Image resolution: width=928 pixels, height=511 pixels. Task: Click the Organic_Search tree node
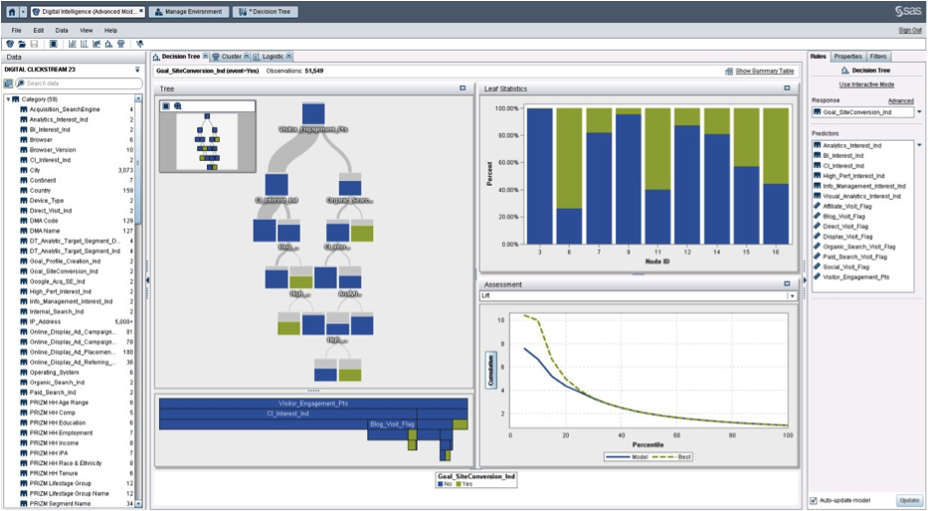(x=350, y=185)
